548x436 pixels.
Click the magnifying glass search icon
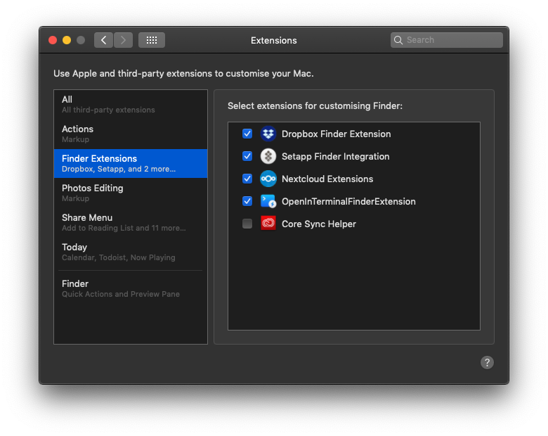[x=398, y=40]
